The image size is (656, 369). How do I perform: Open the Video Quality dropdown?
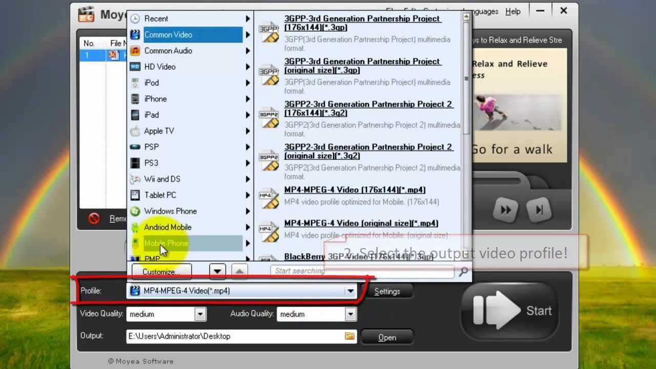click(200, 314)
